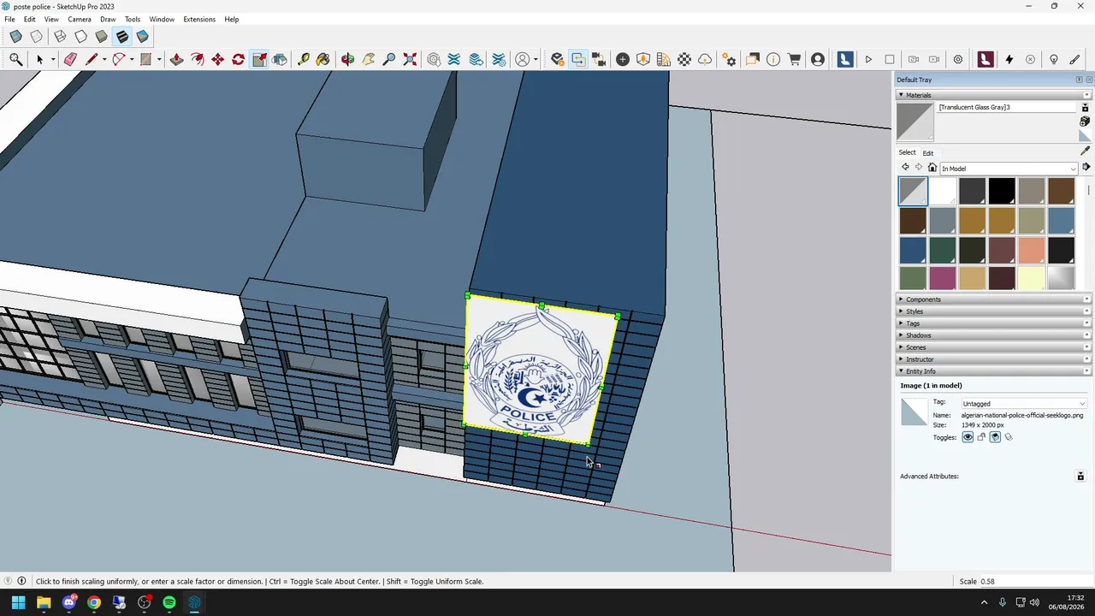Screen dimensions: 1095x616
Task: Select the active Scale tool
Action: click(259, 59)
